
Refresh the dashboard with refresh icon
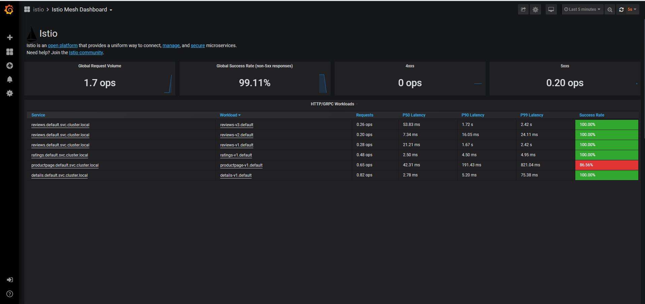(x=621, y=9)
